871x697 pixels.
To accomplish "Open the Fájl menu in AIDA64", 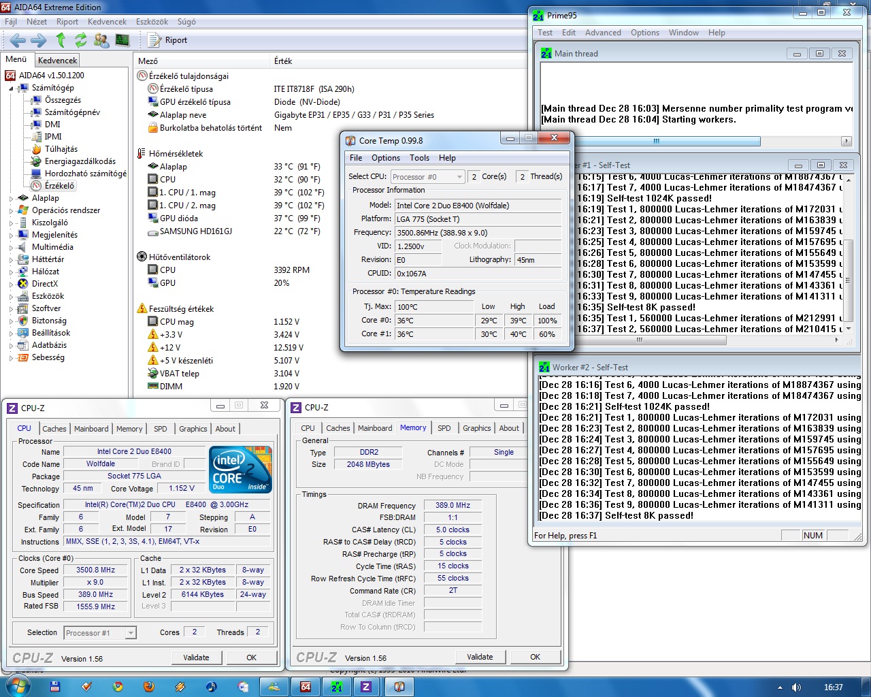I will (11, 22).
